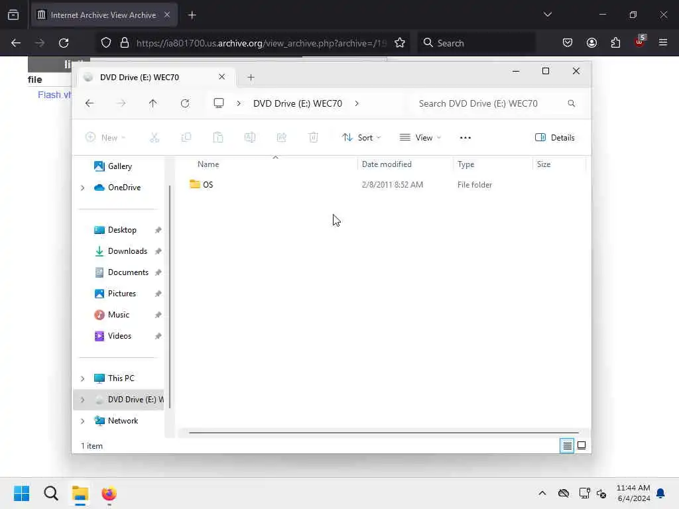Expand the This PC tree node
679x509 pixels.
click(82, 378)
